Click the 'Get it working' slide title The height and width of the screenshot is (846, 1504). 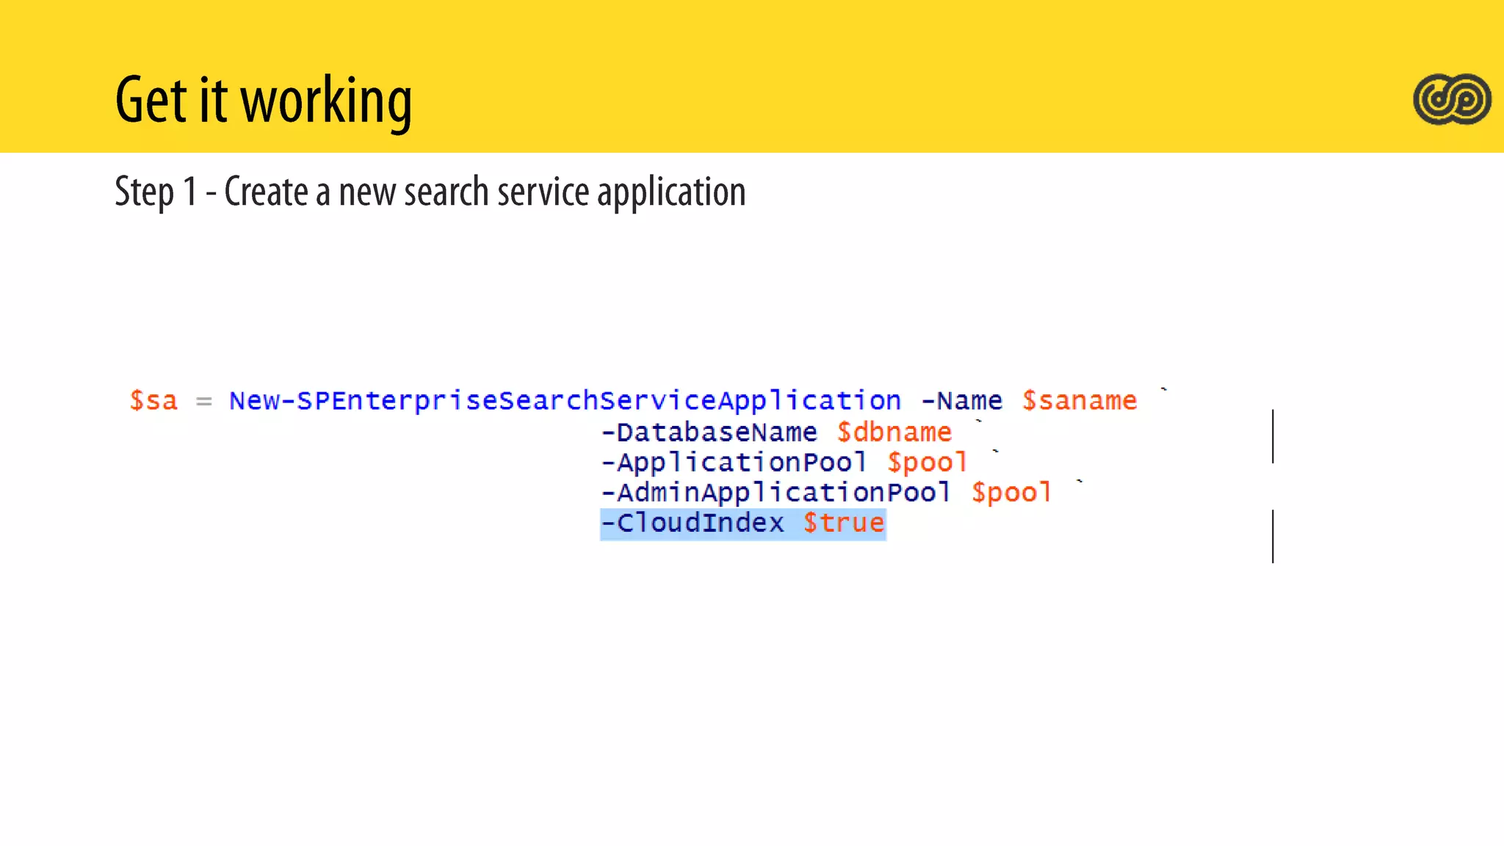click(x=263, y=101)
